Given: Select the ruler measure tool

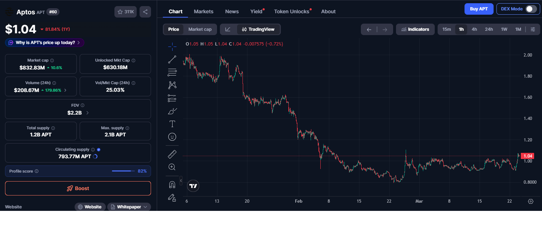Looking at the screenshot, I should pos(172,154).
